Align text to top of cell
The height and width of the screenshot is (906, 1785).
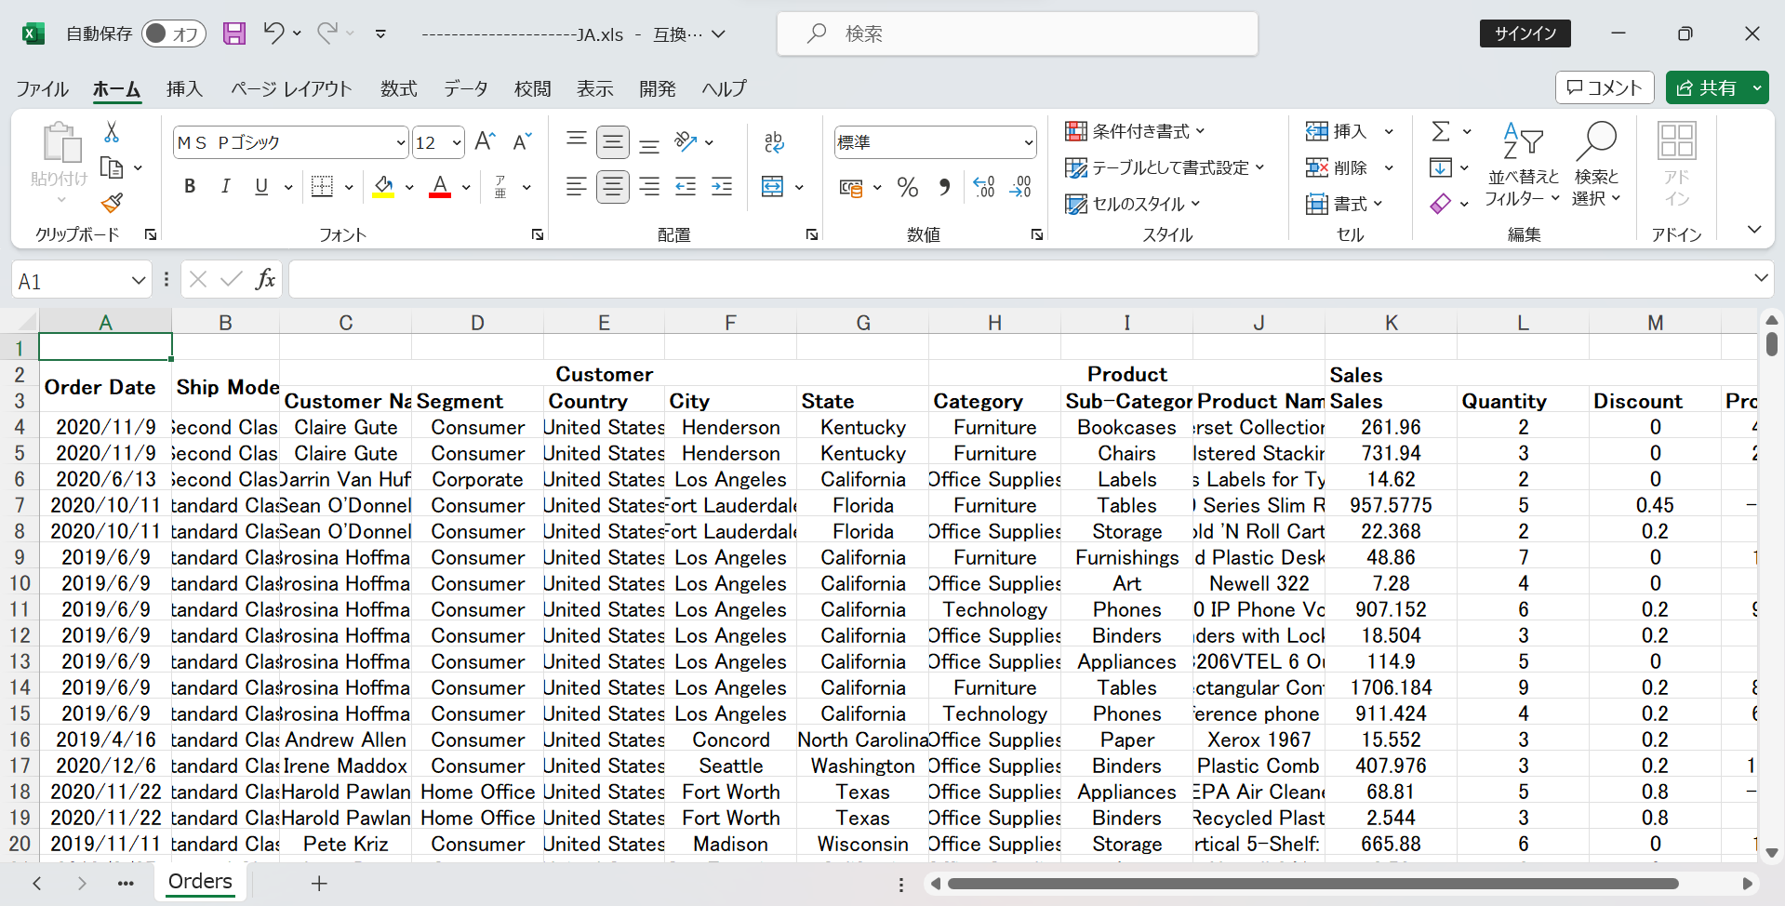point(577,141)
